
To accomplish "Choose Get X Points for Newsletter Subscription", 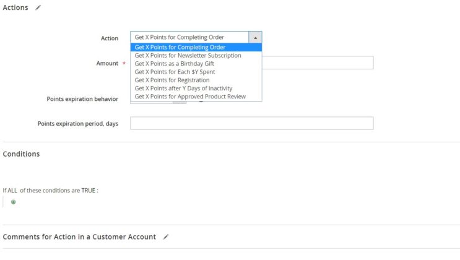I will click(188, 55).
